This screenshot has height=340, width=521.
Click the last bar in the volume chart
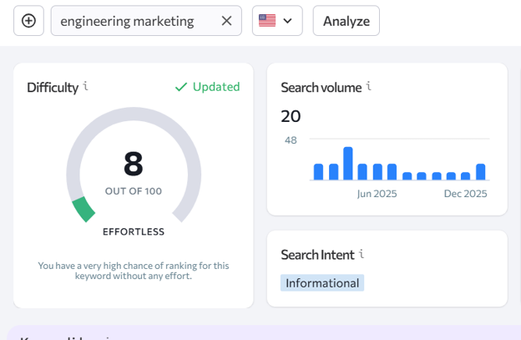tap(481, 171)
